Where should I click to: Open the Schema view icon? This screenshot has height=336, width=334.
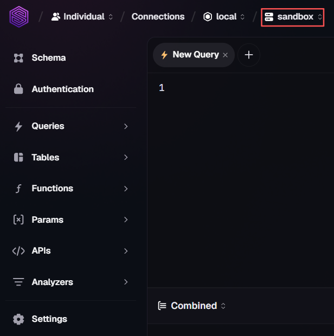18,58
